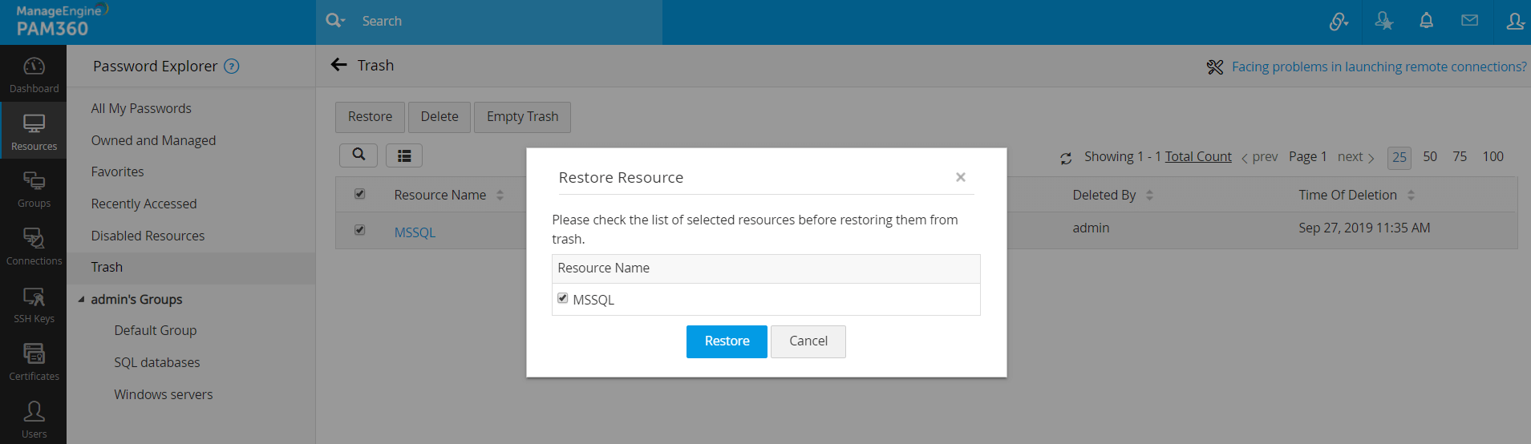Uncheck MSSQL in Restore Resource dialog

(x=563, y=298)
